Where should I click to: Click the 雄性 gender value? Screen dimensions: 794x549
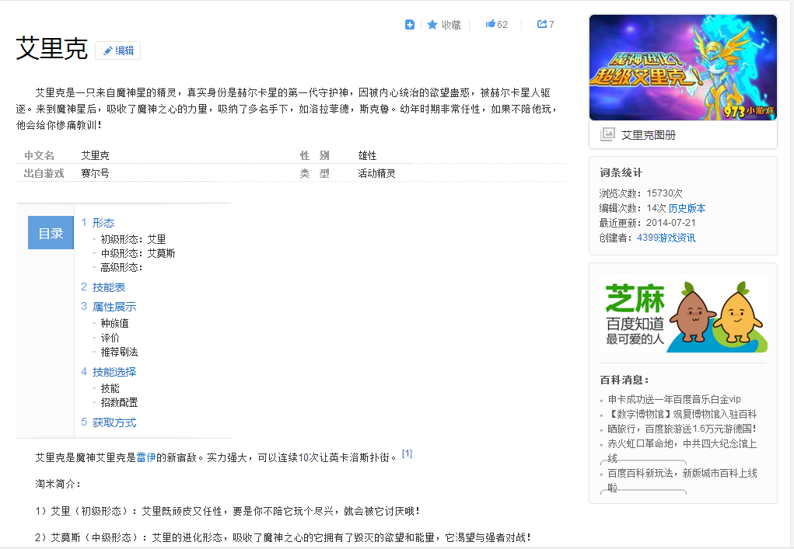click(367, 156)
